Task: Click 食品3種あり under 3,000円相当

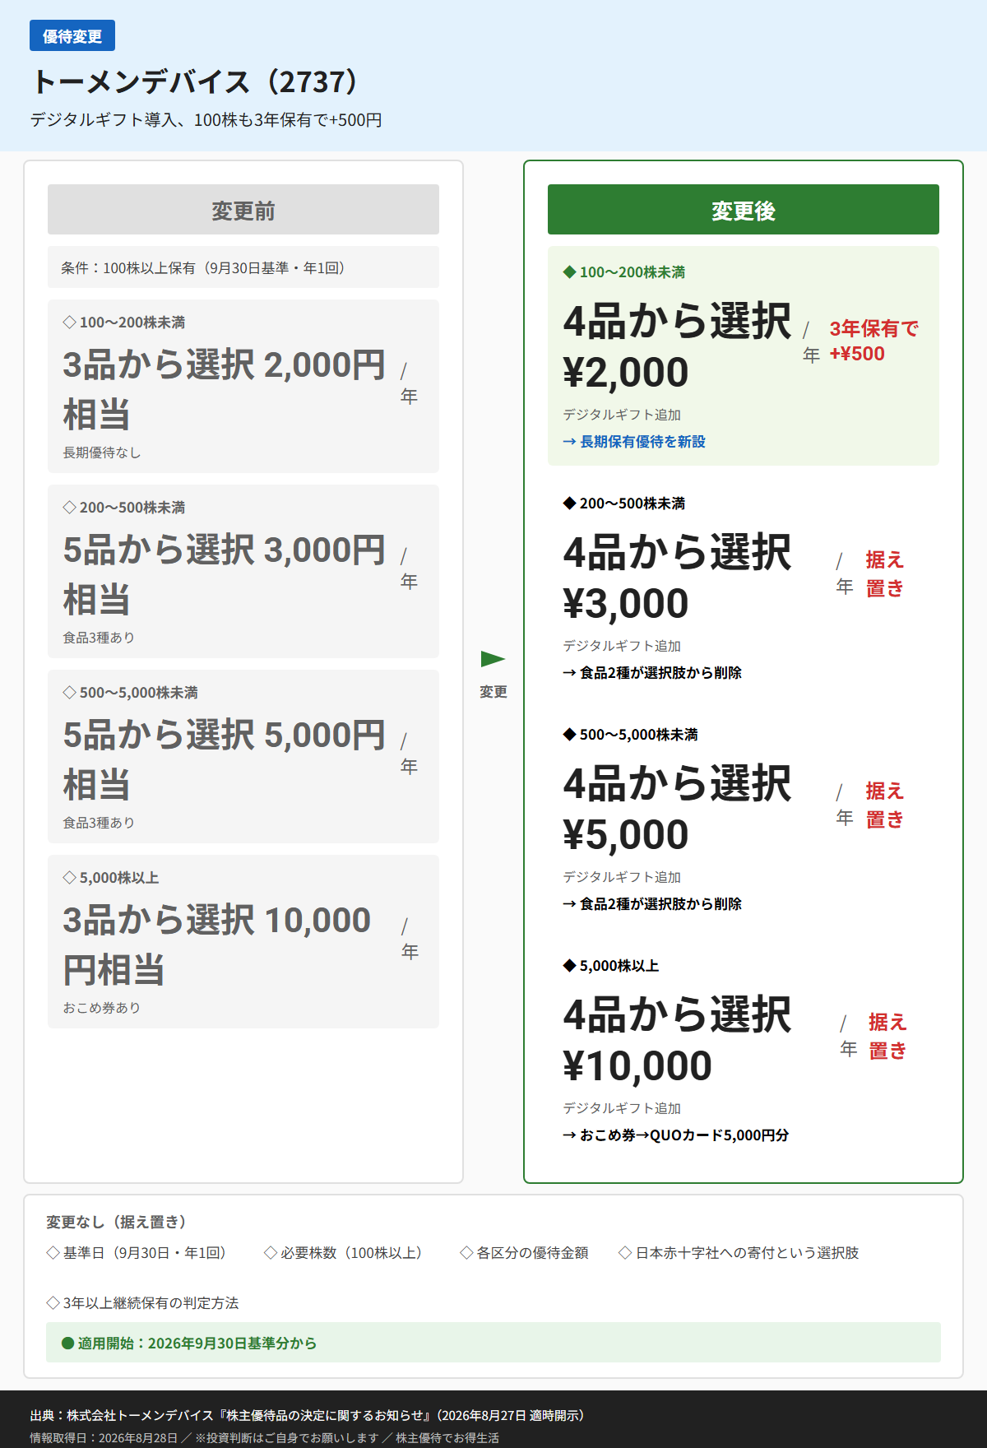Action: pos(99,638)
